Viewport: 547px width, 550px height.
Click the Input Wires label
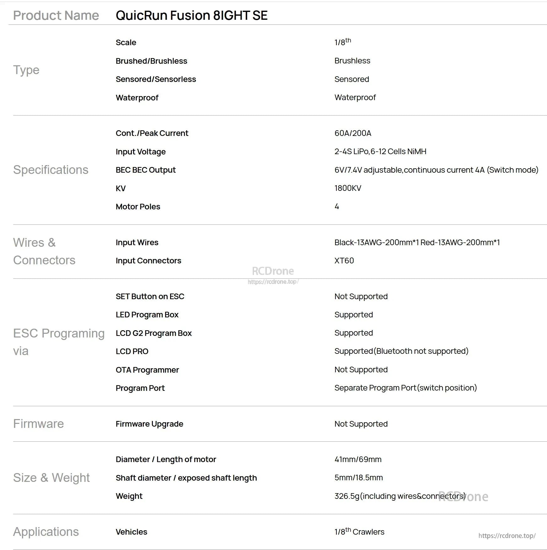(137, 242)
